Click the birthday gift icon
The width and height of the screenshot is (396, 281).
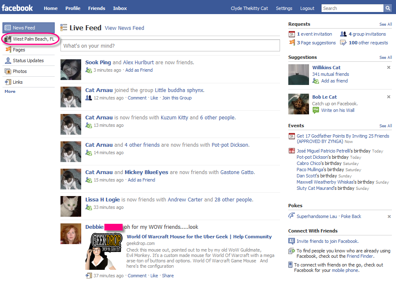point(292,151)
